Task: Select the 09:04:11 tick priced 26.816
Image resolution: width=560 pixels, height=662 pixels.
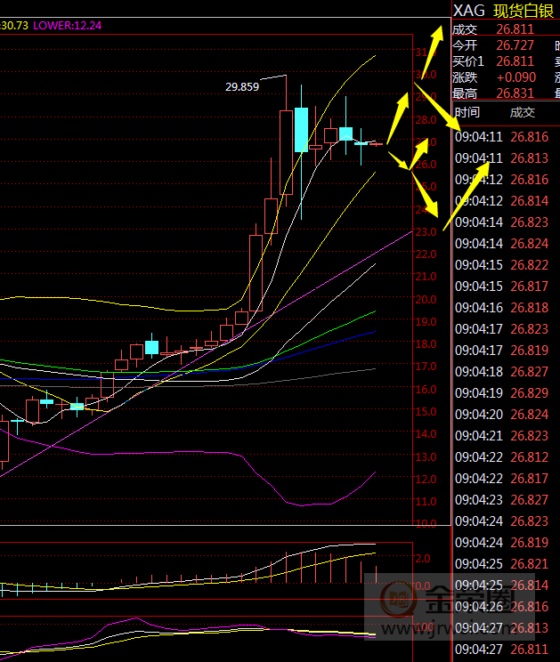Action: (502, 137)
